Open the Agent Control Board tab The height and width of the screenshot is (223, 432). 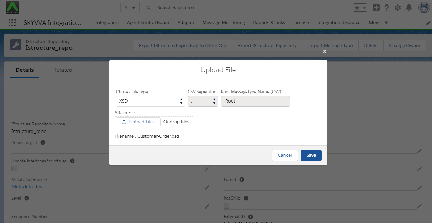pyautogui.click(x=148, y=23)
